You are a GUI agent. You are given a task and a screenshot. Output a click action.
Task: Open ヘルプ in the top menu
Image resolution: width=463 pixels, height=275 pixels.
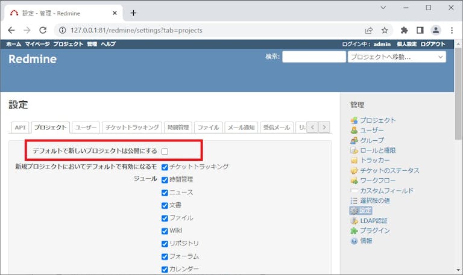tap(108, 44)
